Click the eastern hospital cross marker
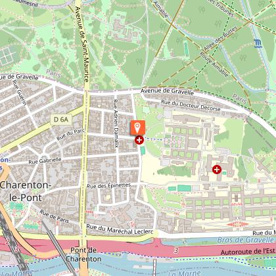The width and height of the screenshot is (276, 276). [217, 170]
